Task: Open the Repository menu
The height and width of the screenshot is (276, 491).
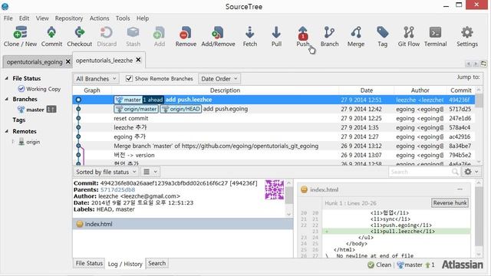Action: 69,18
